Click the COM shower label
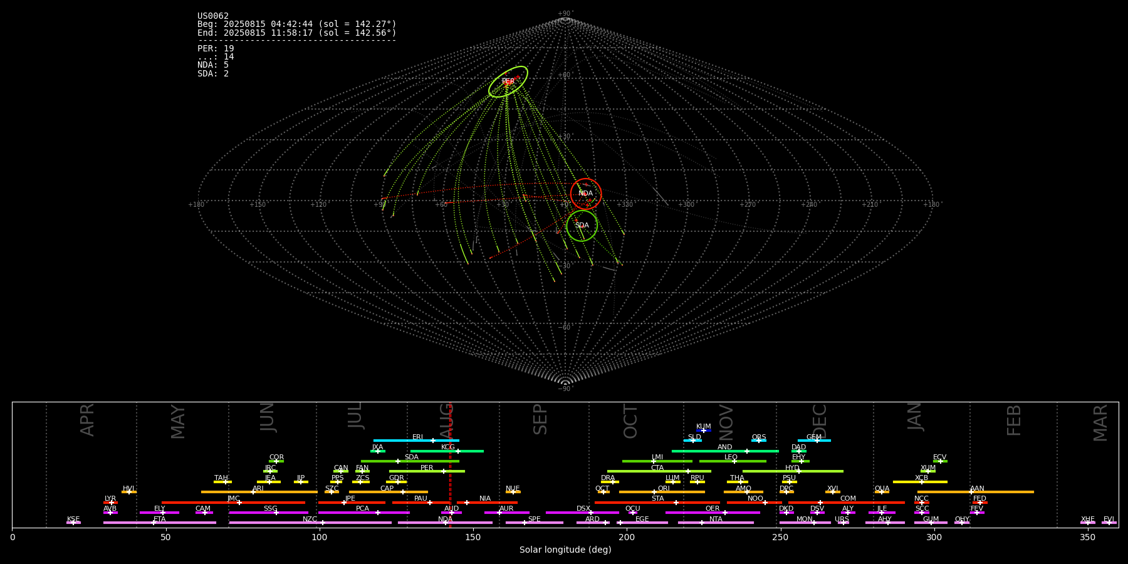Screen dimensions: 1128x564 [848, 499]
